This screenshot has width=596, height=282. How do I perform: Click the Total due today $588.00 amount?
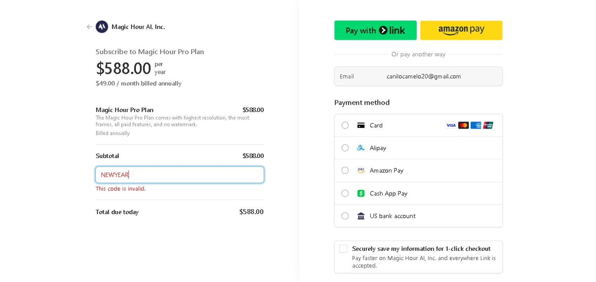click(x=252, y=212)
